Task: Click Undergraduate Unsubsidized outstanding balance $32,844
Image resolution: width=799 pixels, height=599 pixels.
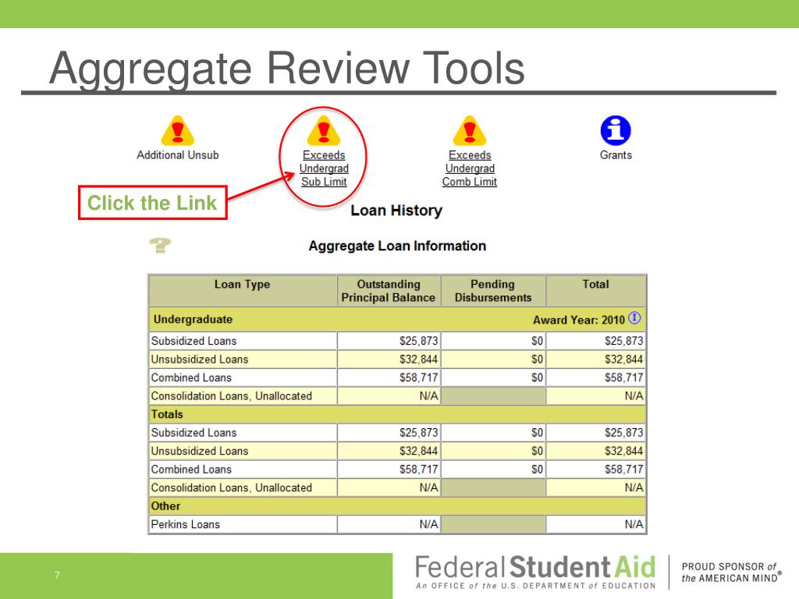Action: coord(418,359)
